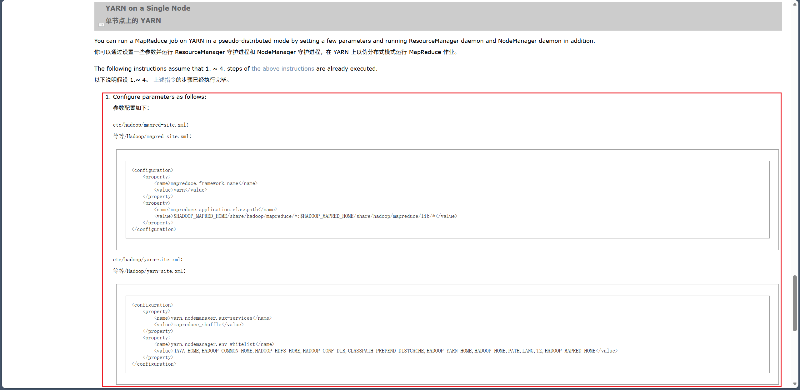Click the mapreduce.application.classpath name line
The width and height of the screenshot is (800, 390).
216,210
